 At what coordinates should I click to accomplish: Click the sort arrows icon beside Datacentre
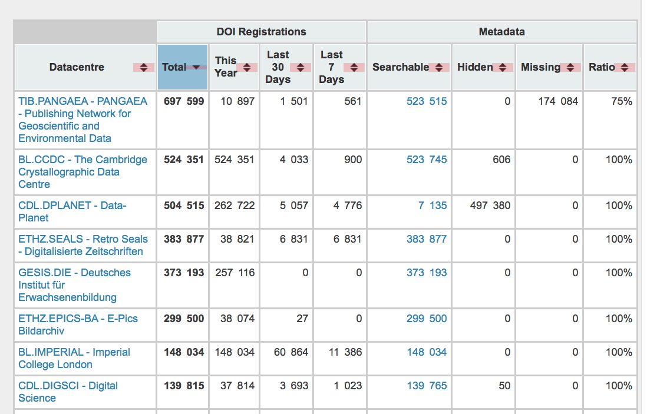(x=143, y=68)
